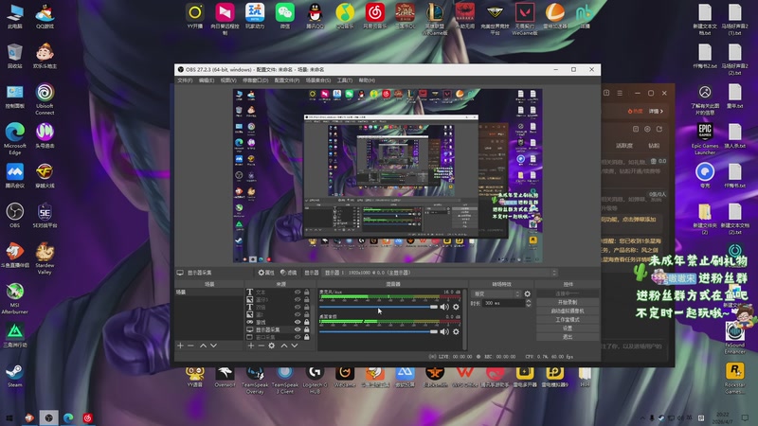The width and height of the screenshot is (758, 426).
Task: Open source 属性 (properties) gear in OBS toolbar
Action: [266, 273]
